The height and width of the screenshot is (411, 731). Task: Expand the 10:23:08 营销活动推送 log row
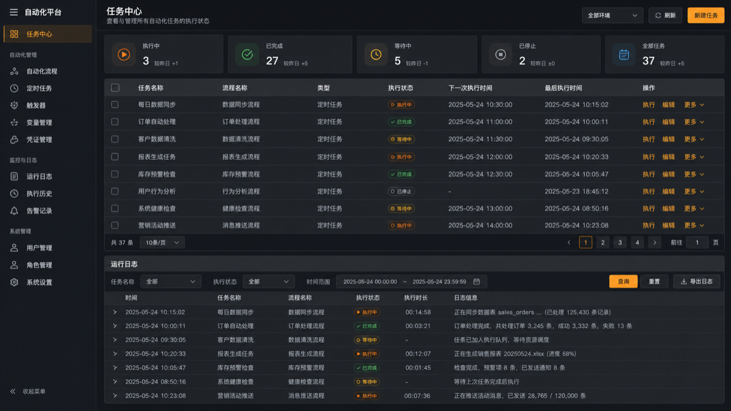click(115, 396)
